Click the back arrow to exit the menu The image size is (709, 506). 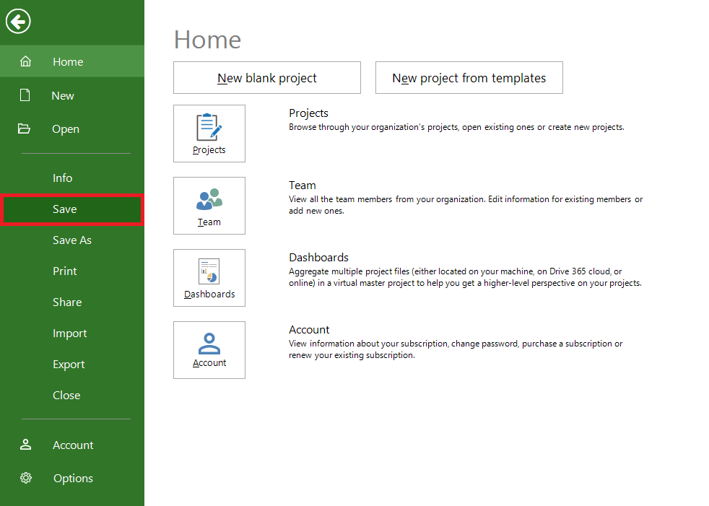17,21
